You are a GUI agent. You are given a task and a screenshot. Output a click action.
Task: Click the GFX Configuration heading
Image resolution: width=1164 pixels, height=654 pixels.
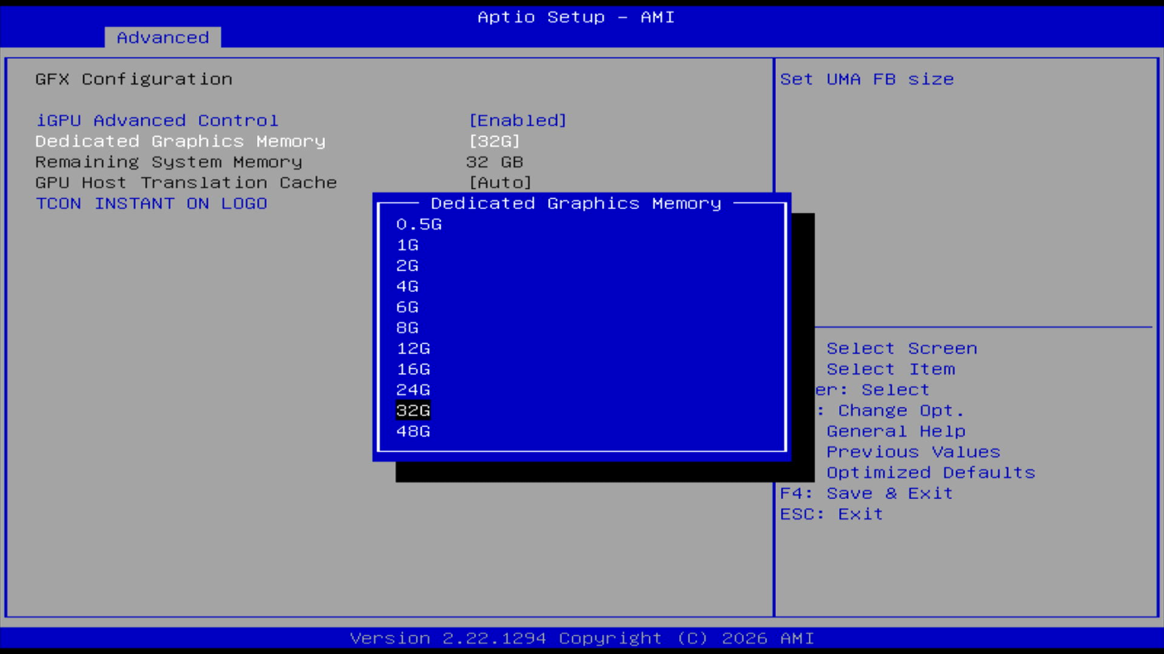click(x=134, y=79)
